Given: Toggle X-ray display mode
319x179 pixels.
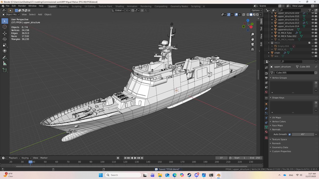Looking at the screenshot, I should [x=244, y=15].
